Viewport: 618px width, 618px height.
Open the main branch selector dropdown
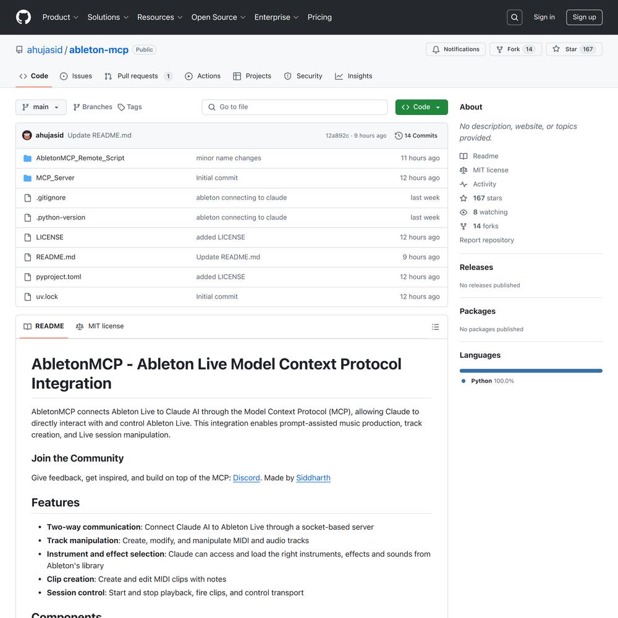point(41,107)
